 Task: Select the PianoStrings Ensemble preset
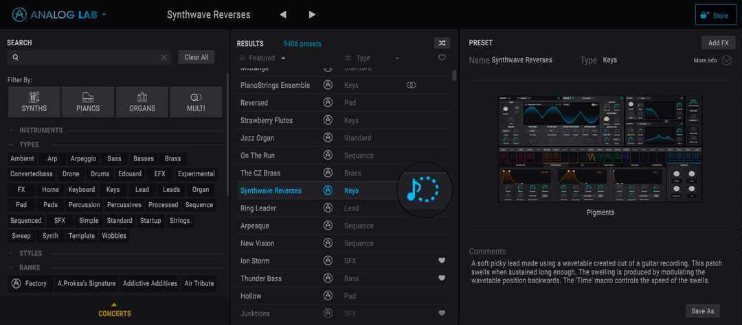pos(275,85)
